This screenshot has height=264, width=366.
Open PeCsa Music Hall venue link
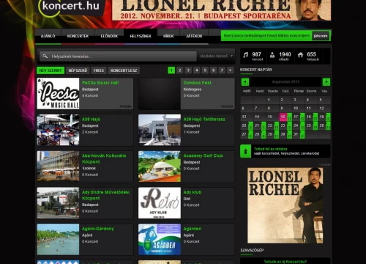(x=100, y=83)
